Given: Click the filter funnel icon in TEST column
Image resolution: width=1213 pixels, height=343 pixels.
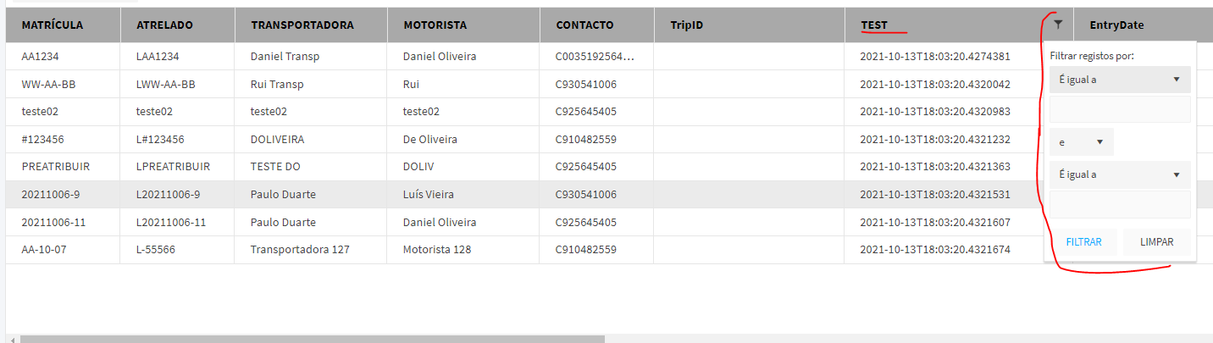Looking at the screenshot, I should [x=1058, y=25].
